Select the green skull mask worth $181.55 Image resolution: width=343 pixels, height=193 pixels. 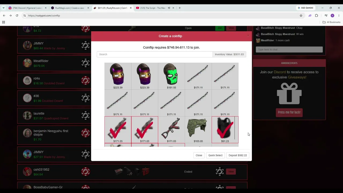(x=171, y=76)
